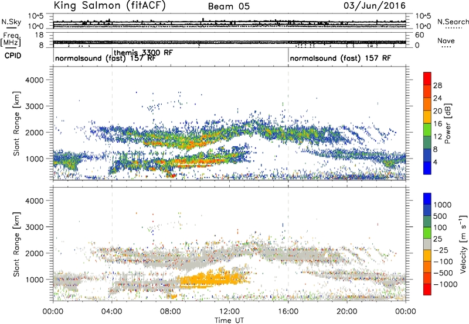Viewport: 469px width, 324px height.
Task: Click 'Slant Range [km]' label of velocity panel
Action: click(16, 244)
